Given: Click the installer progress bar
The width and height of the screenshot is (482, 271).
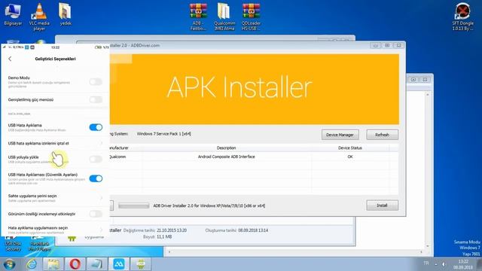Looking at the screenshot, I should tap(134, 206).
